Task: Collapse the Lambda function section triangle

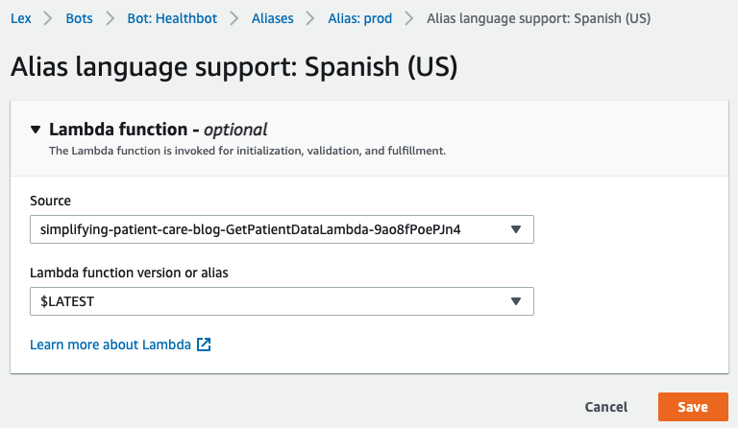Action: click(36, 130)
